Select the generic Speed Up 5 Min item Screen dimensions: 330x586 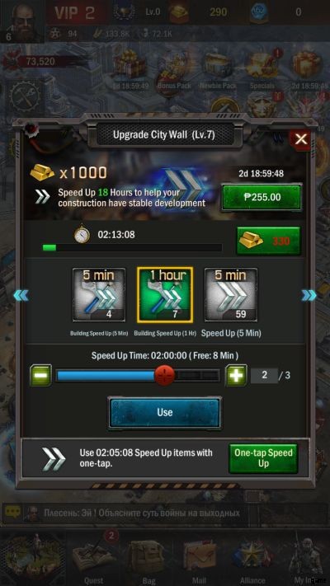[x=231, y=295]
